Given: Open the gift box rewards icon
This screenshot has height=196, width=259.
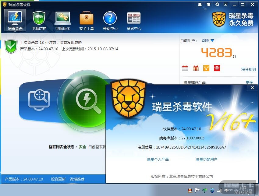Looking at the screenshot, I should click(196, 68).
